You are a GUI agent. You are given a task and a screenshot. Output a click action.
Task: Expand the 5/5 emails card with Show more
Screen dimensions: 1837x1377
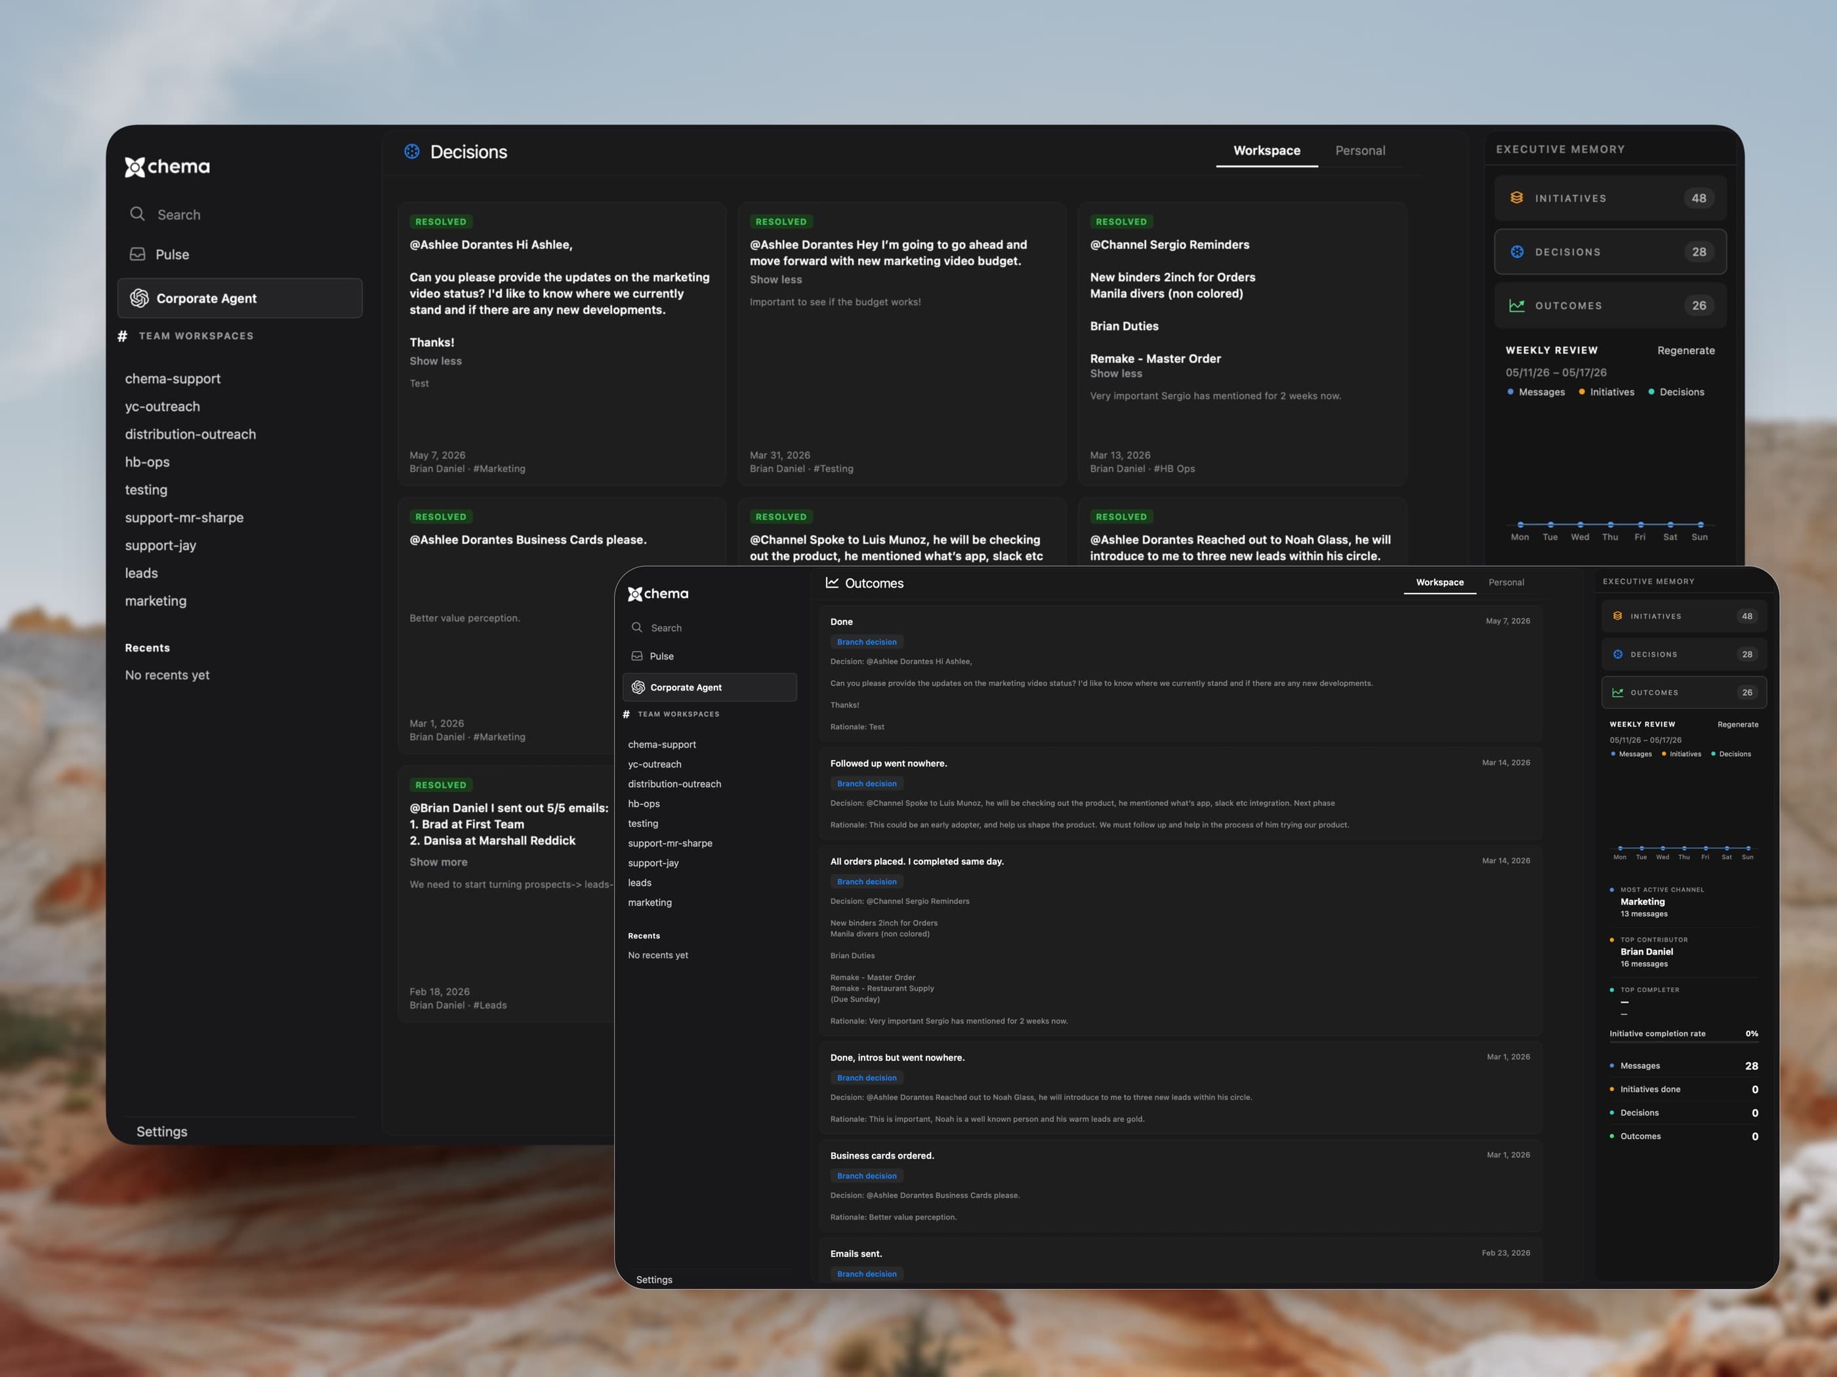(438, 862)
